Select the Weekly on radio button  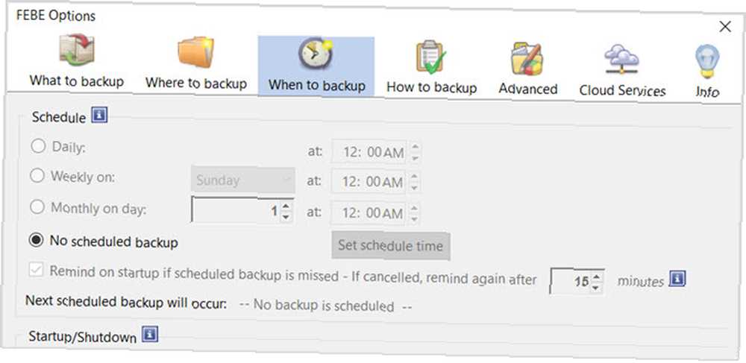click(x=37, y=176)
